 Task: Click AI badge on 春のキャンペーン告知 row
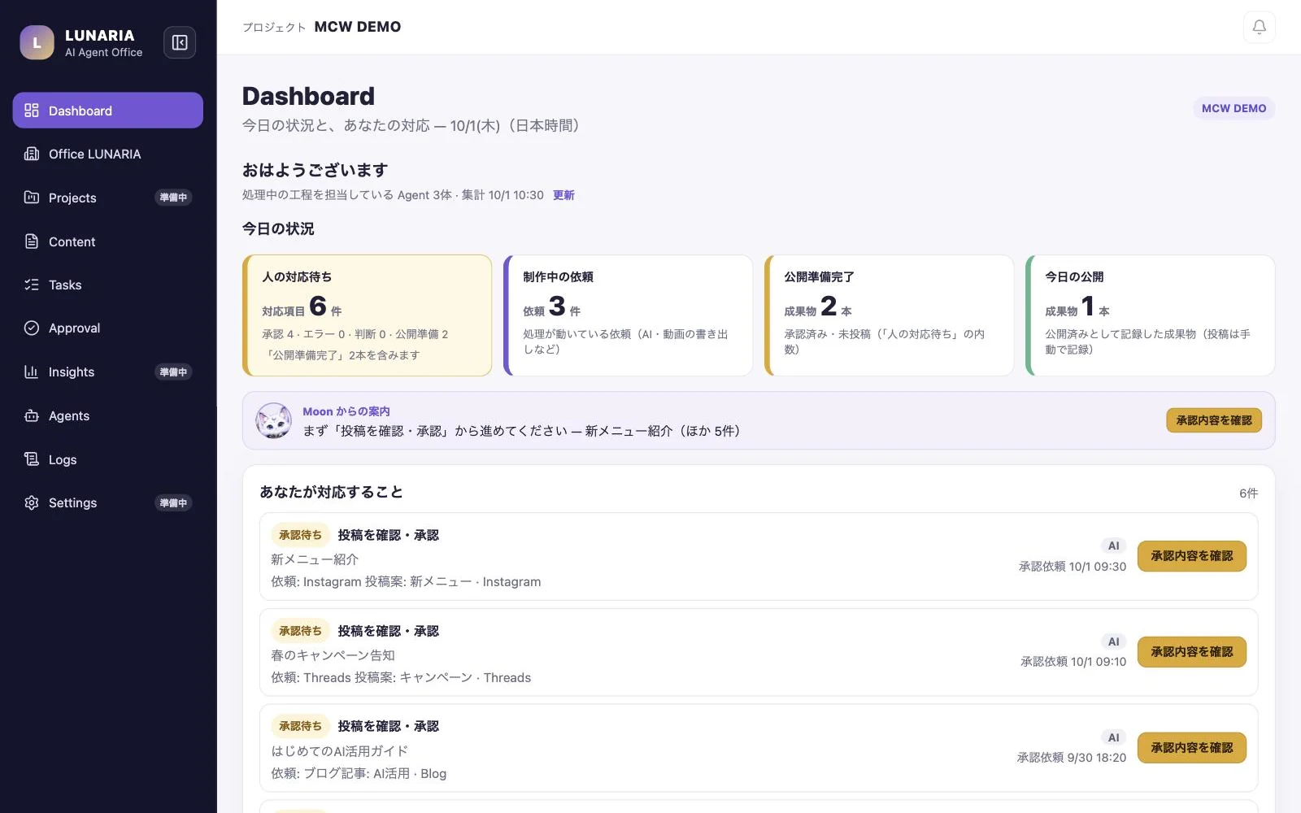[1113, 641]
